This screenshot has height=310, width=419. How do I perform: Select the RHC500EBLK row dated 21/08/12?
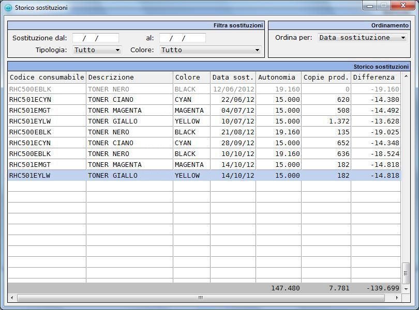pos(204,132)
